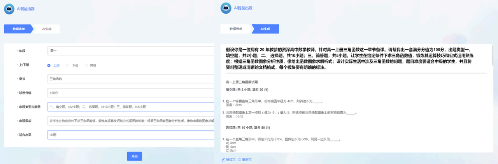Click into the 出题类型与数量 input field
Viewport: 498px width, 164px height.
point(130,107)
